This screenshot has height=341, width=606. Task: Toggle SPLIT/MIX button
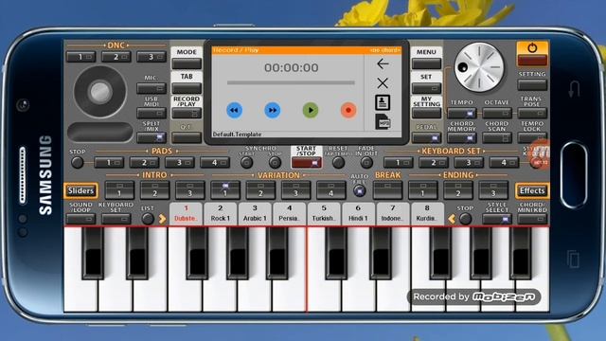click(151, 137)
